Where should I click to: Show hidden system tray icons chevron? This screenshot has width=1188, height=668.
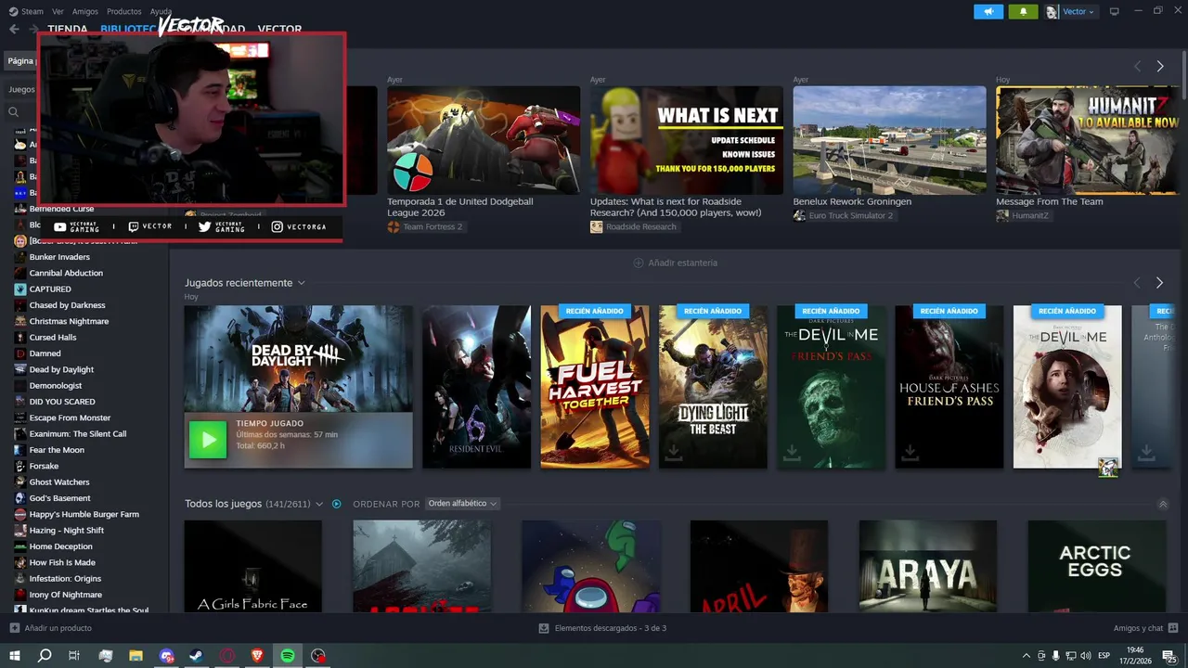click(1026, 656)
